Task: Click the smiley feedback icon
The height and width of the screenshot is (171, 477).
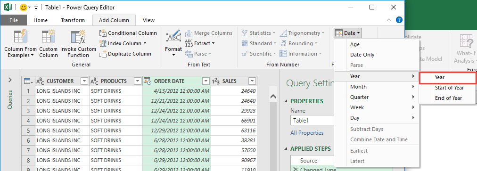Action: pyautogui.click(x=23, y=8)
